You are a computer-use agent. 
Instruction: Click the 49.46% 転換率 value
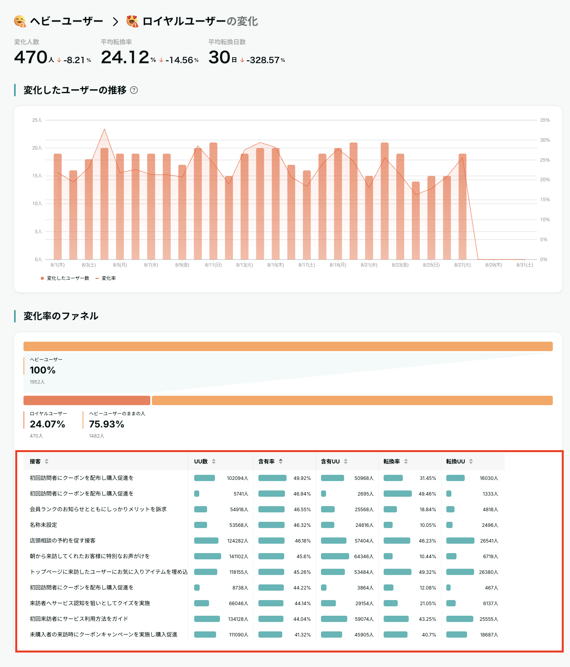pos(427,494)
